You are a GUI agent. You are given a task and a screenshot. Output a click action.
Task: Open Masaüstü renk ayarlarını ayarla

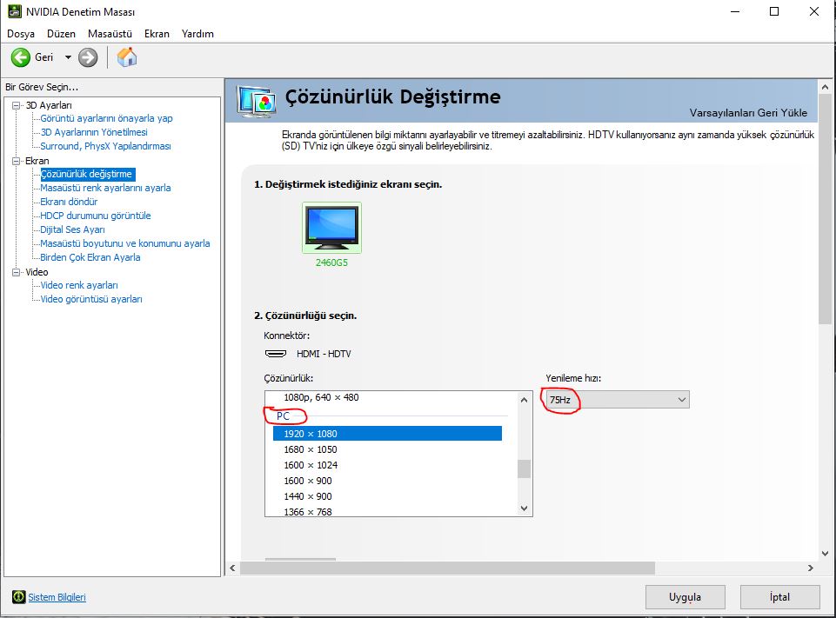click(105, 188)
